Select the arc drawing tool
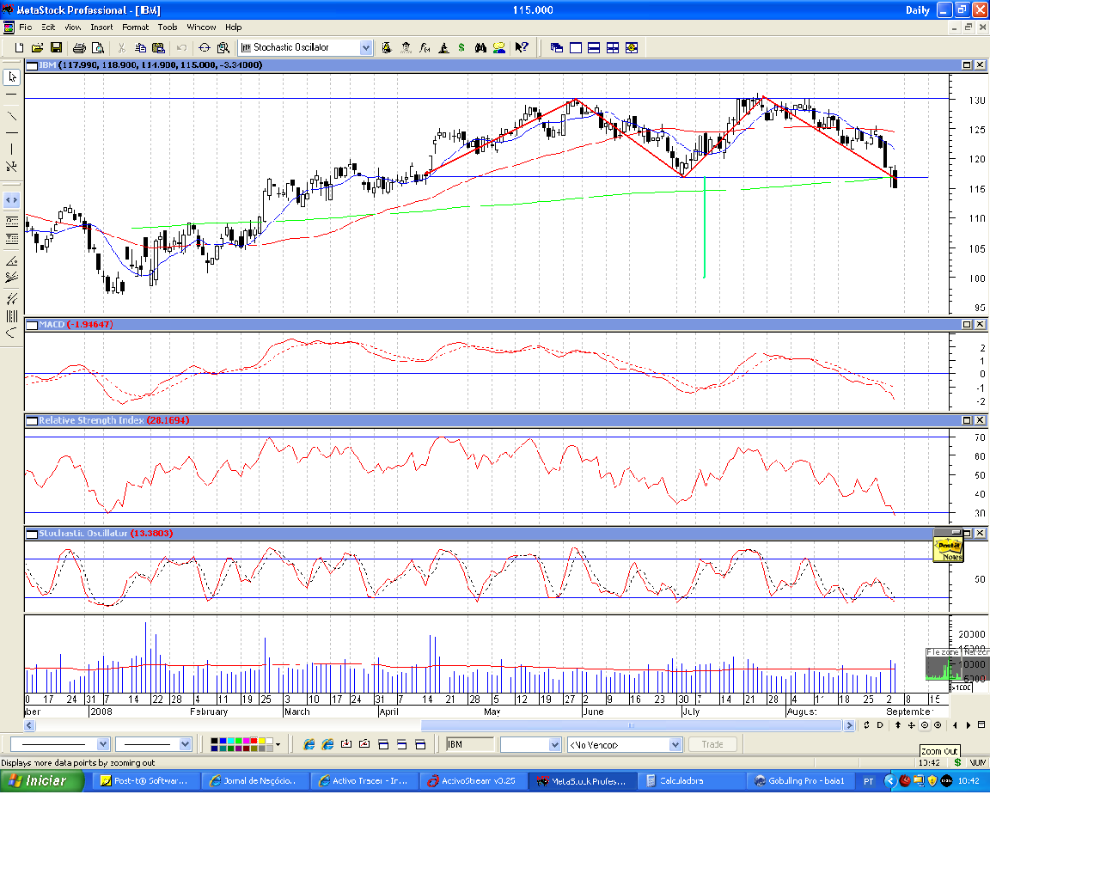The image size is (1100, 880). [x=12, y=333]
